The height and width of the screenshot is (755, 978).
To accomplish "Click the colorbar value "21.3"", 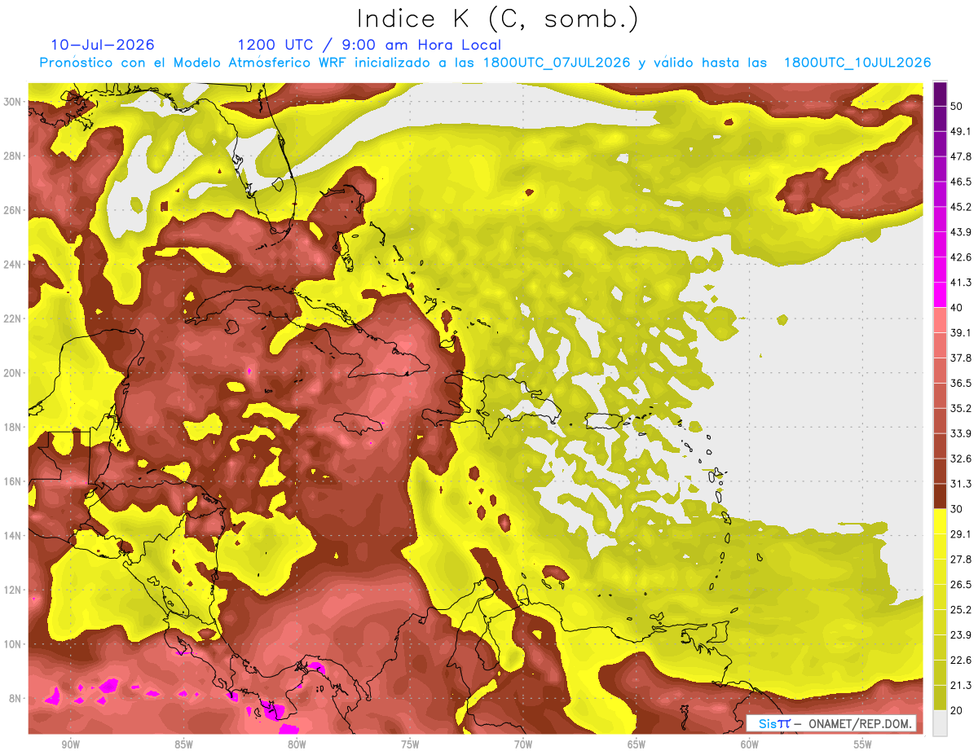I will point(961,685).
